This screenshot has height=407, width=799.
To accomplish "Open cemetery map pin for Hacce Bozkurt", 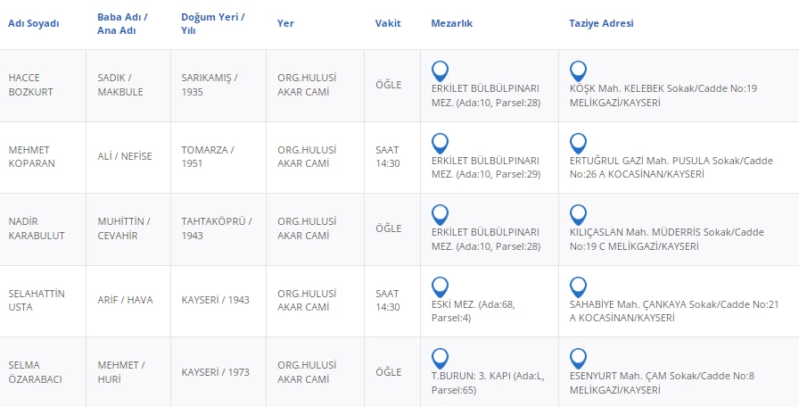I will click(440, 71).
